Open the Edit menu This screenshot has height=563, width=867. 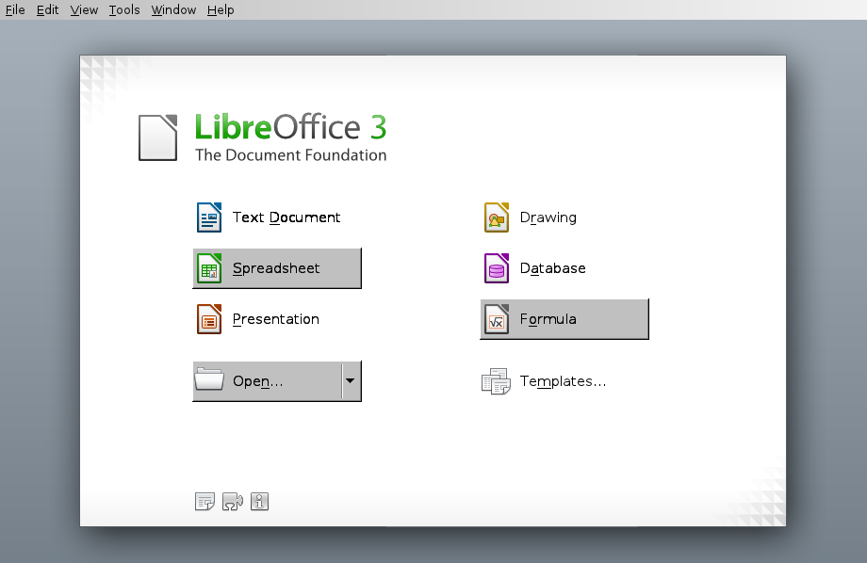47,10
